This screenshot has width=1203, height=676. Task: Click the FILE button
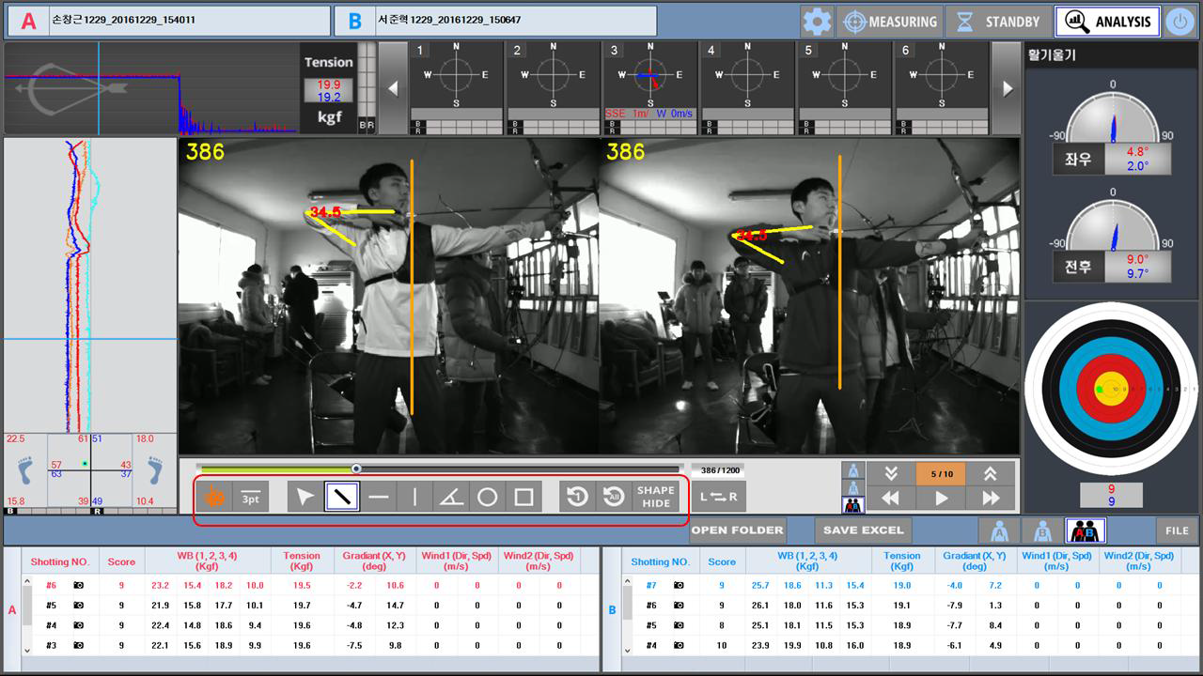point(1177,530)
